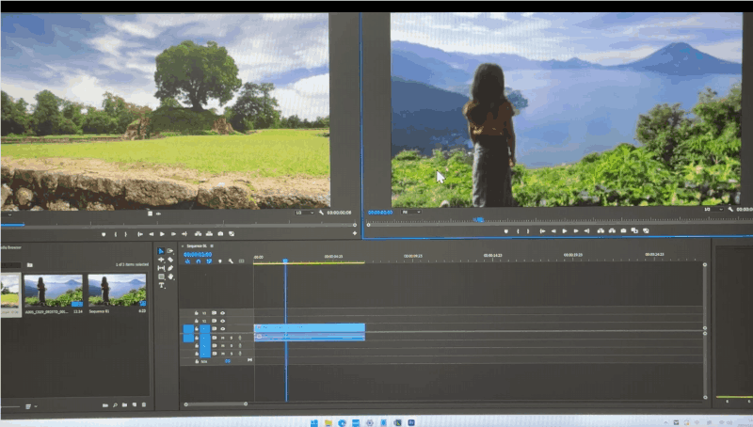Select the Rectangle tool
This screenshot has height=427, width=753.
(x=161, y=277)
